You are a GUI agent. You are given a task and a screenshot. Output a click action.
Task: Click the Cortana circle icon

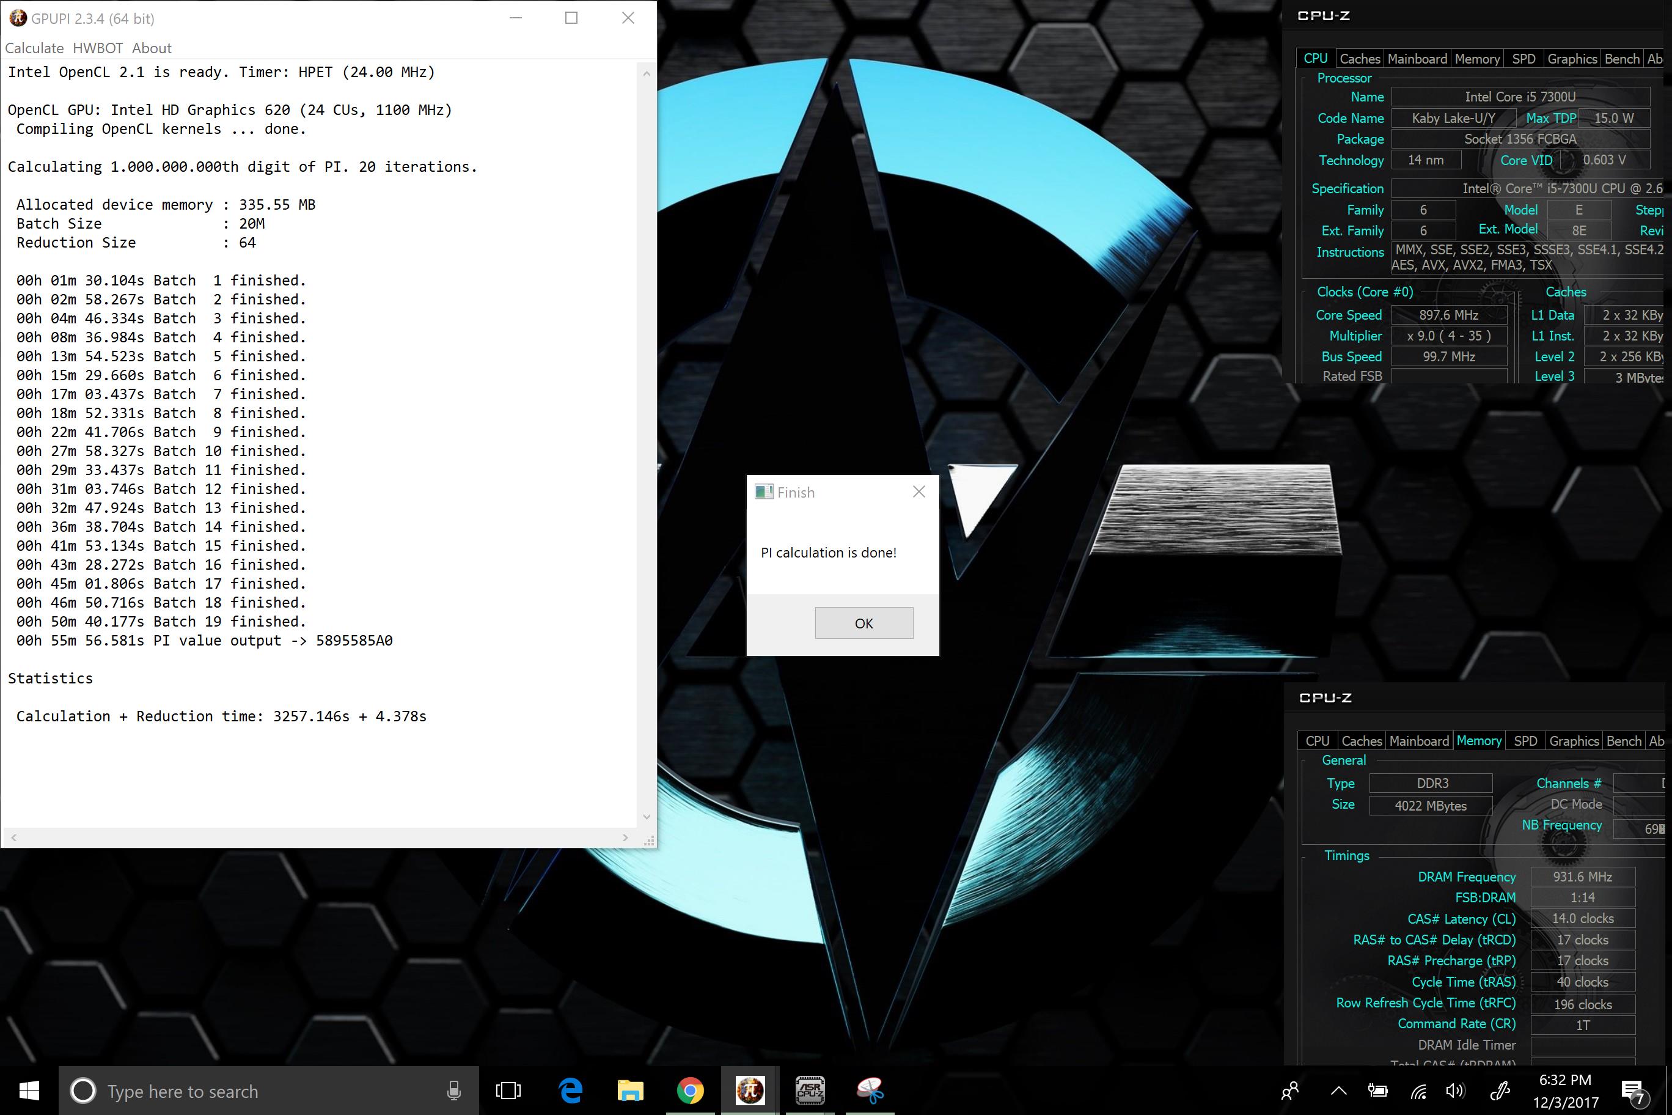pyautogui.click(x=83, y=1090)
